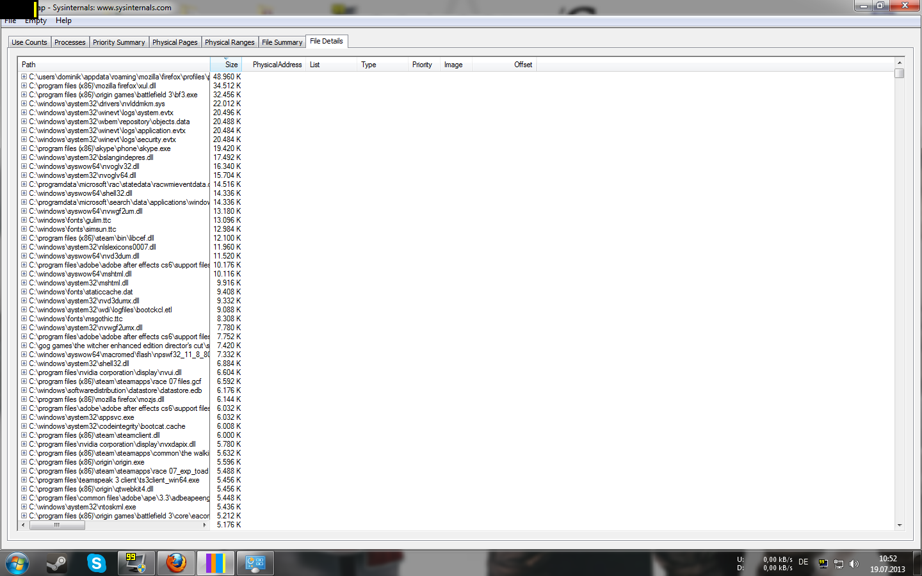Click the horizontal scrollbar thumb in Path column
Screen dimensions: 922x576
click(57, 525)
